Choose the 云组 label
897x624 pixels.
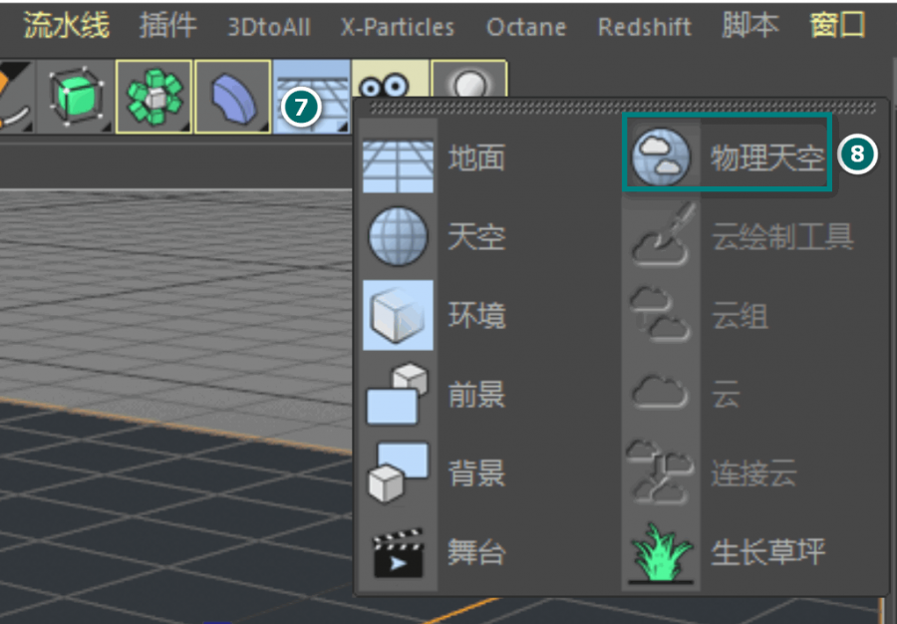point(740,315)
